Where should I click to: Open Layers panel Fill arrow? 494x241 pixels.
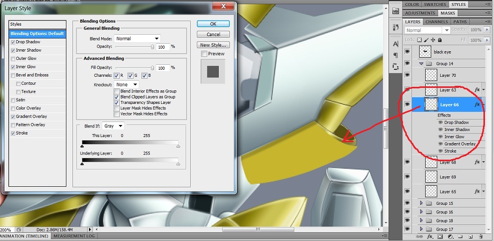[x=487, y=40]
